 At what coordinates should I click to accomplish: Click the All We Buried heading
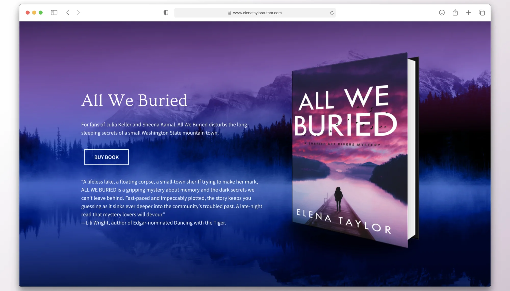tap(134, 100)
